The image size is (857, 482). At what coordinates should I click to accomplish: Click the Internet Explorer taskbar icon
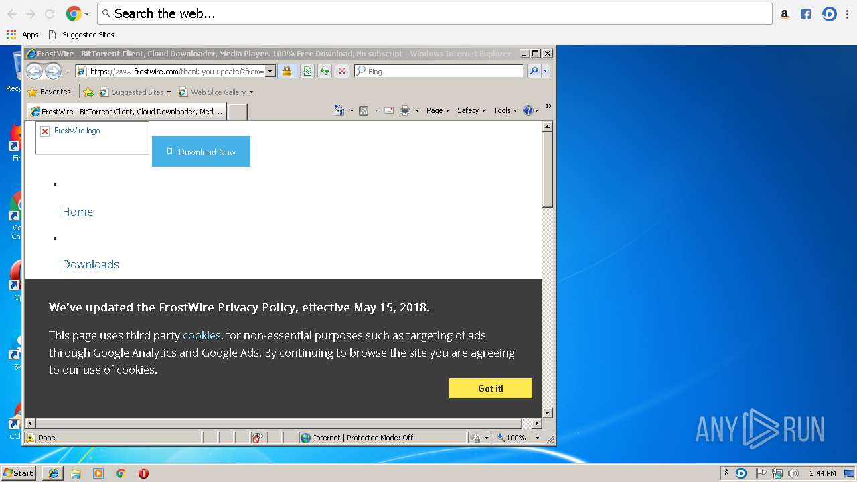(x=53, y=473)
